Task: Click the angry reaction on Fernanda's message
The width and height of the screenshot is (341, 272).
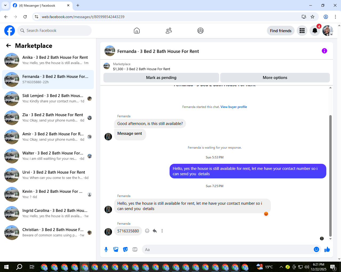Action: 266,214
